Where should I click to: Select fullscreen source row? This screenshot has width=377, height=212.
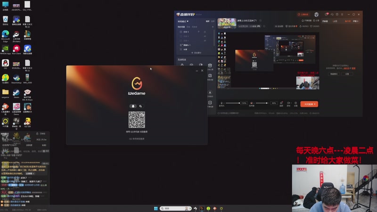tap(196, 49)
